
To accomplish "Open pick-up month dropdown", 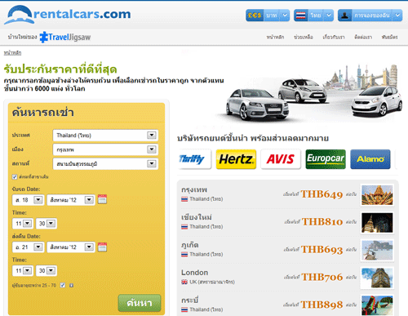I will (71, 200).
